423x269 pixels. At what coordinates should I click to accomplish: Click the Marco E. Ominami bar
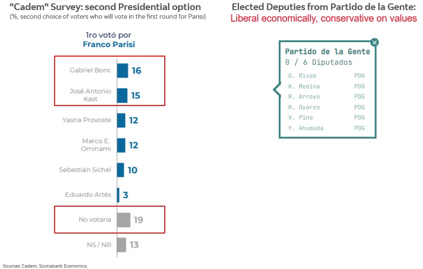tap(121, 145)
